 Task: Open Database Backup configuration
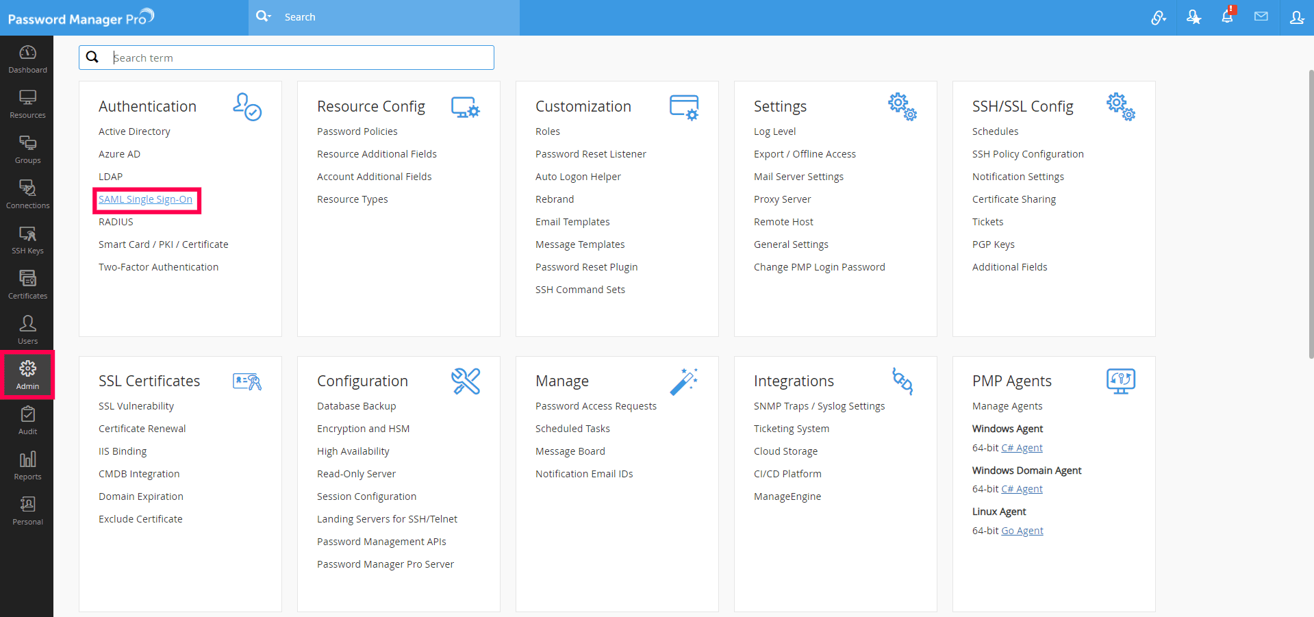[x=356, y=406]
